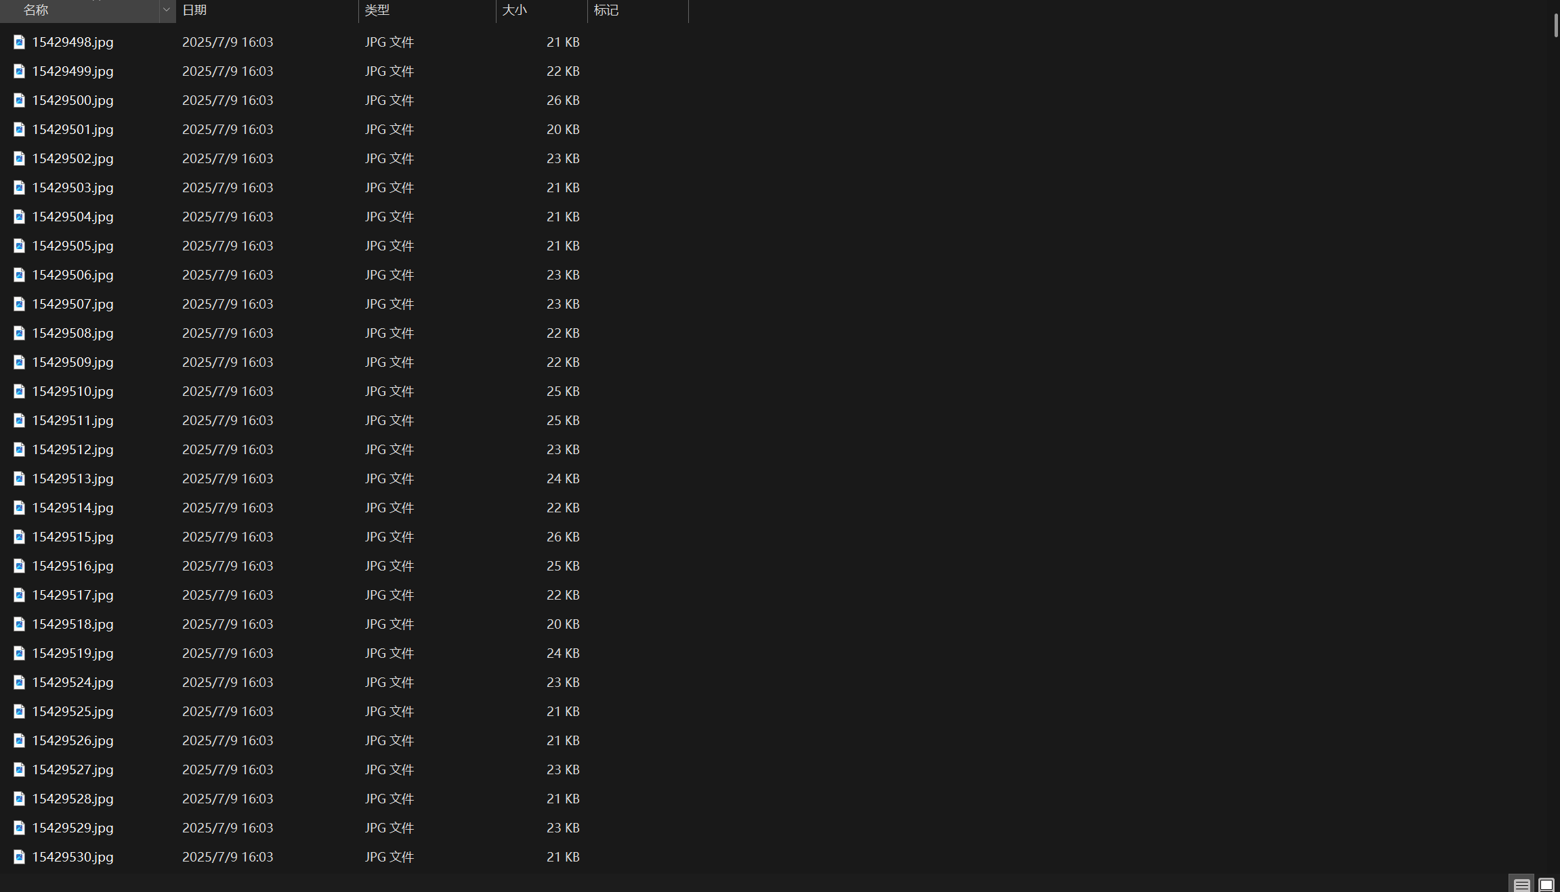Click the file icon of 15429513.jpg
Screen dimensions: 1560x892
coord(20,478)
